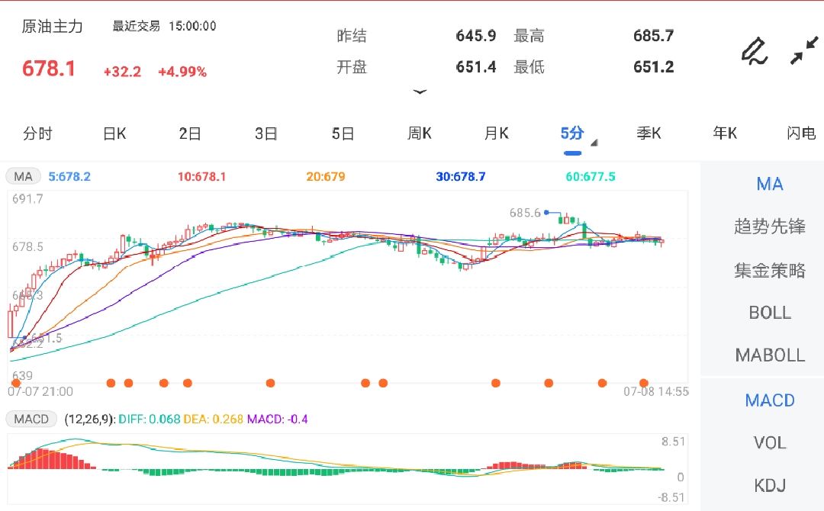The width and height of the screenshot is (824, 511).
Task: Open the 闪电 quick trade tab
Action: click(x=801, y=134)
